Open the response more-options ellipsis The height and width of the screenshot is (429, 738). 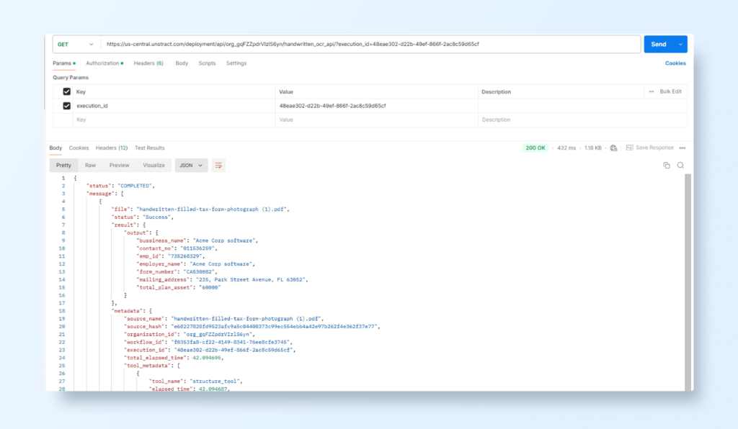[682, 148]
